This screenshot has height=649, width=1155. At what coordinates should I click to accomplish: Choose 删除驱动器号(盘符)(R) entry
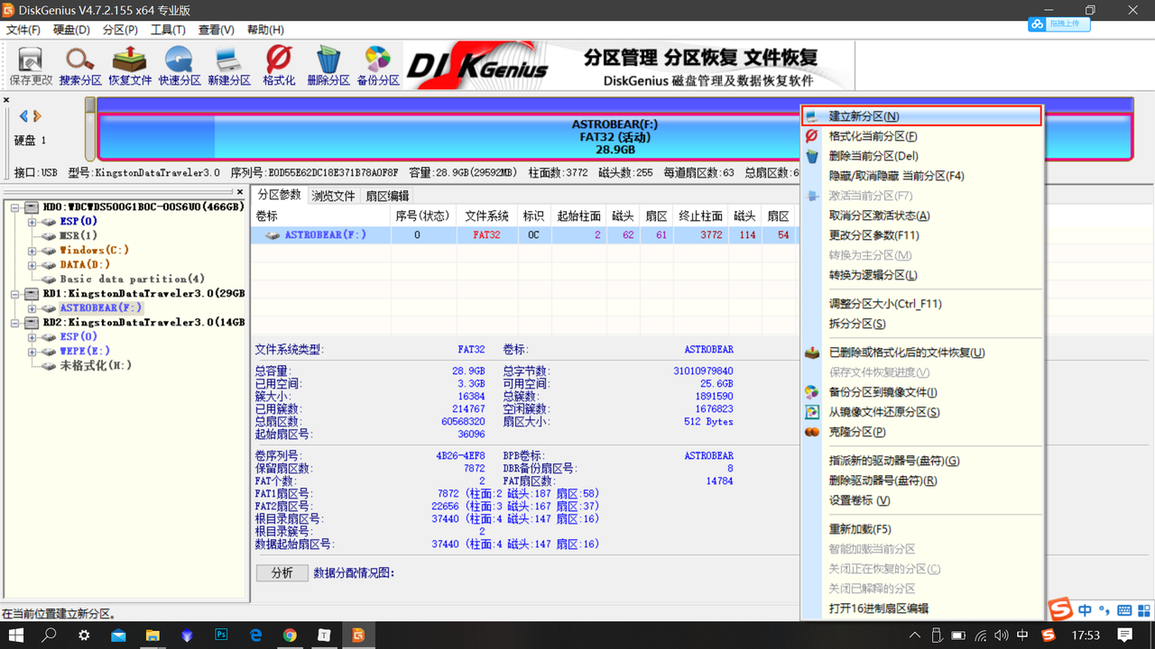coord(921,480)
